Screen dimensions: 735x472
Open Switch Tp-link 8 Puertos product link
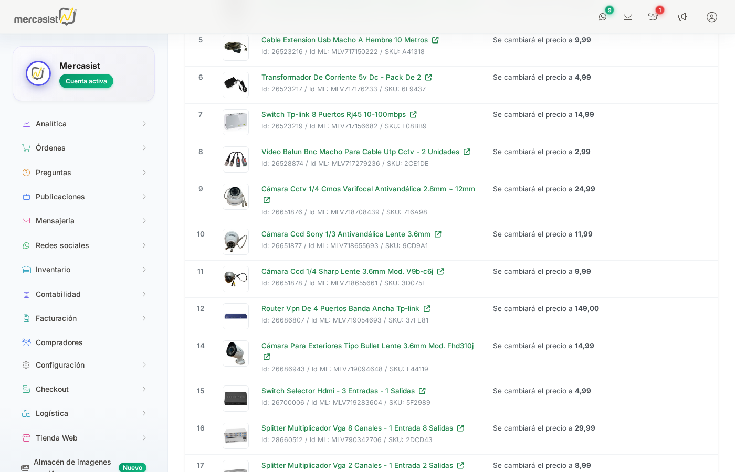click(x=333, y=114)
